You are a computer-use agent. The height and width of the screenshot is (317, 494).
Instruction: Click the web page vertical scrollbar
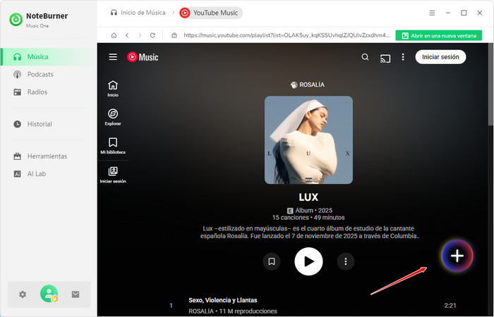tap(490, 85)
